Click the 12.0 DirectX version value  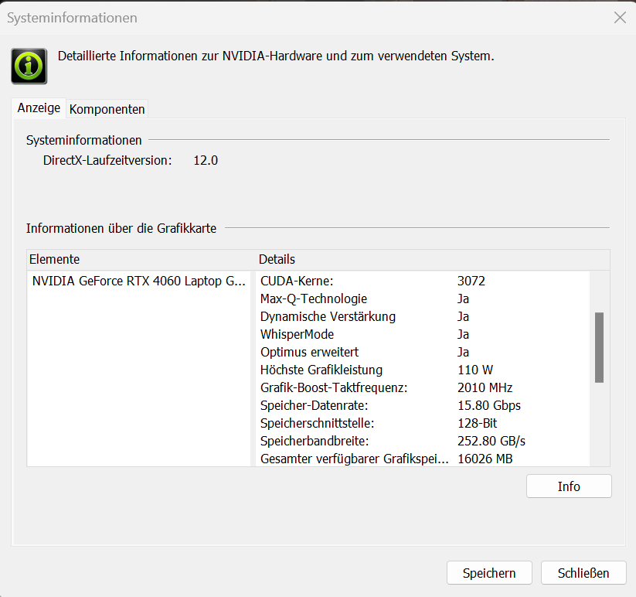(x=206, y=161)
